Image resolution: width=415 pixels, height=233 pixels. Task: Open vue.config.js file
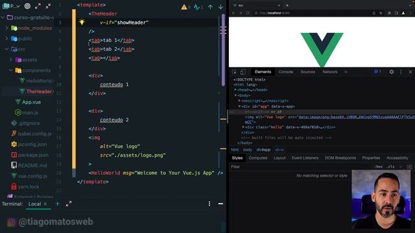(x=29, y=176)
